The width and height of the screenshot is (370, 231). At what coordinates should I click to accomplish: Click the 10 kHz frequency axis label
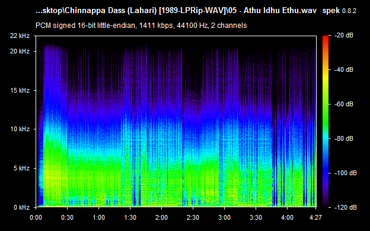tap(20, 129)
